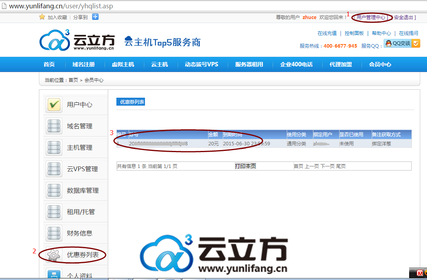Select the 优惠券列表 heading tab
Viewport: 427px width, 280px height.
(131, 102)
